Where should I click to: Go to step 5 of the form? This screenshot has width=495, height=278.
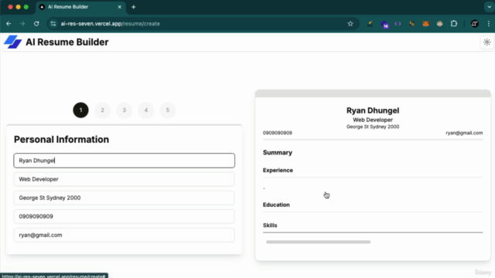pos(168,110)
